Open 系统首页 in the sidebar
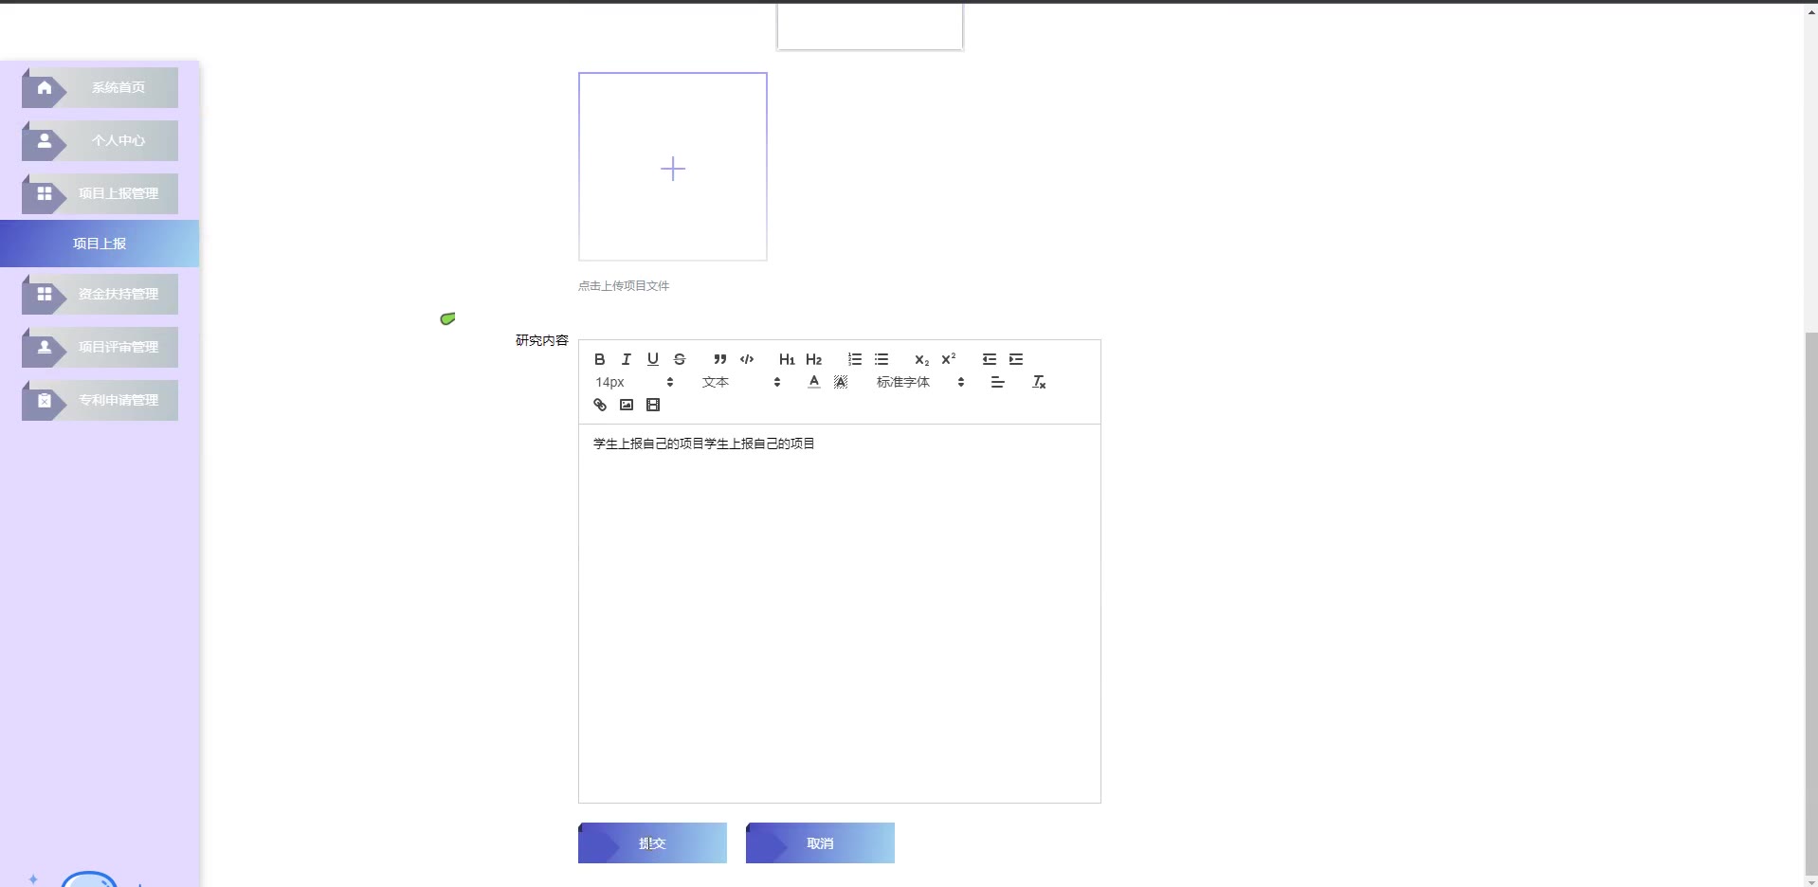1818x887 pixels. (x=100, y=87)
